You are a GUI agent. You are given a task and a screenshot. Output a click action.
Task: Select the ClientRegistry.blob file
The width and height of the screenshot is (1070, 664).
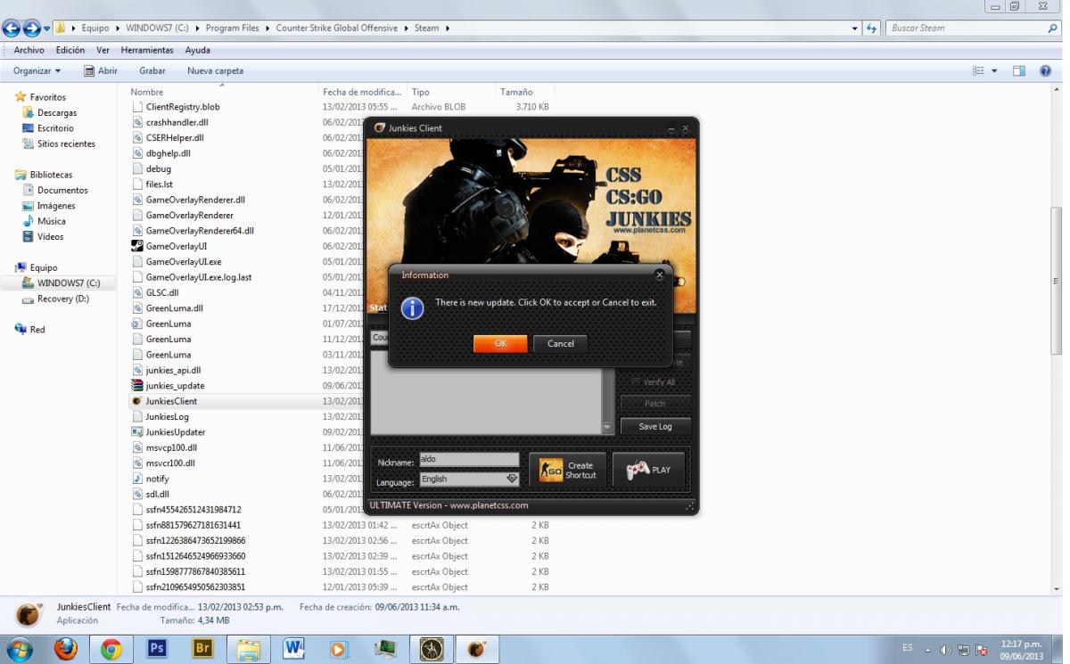183,107
